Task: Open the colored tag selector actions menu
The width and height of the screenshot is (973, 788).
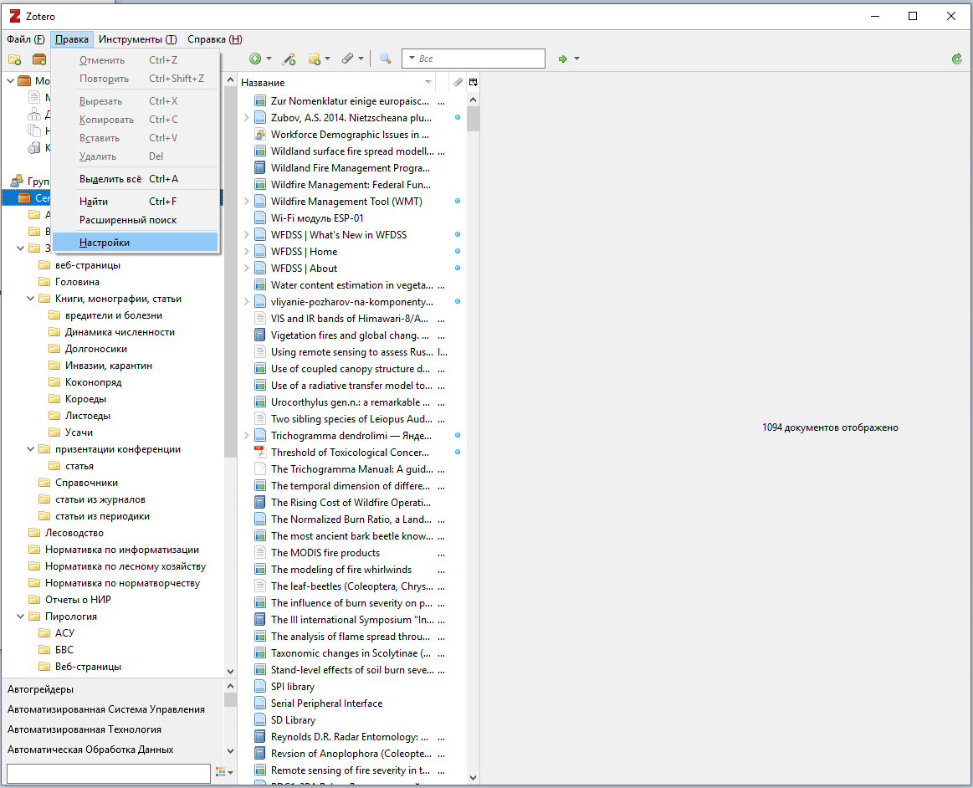Action: click(223, 773)
